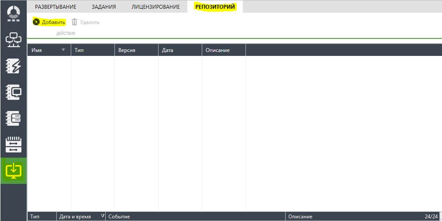Click the ДЕЙСТВИЯ group label

66,33
